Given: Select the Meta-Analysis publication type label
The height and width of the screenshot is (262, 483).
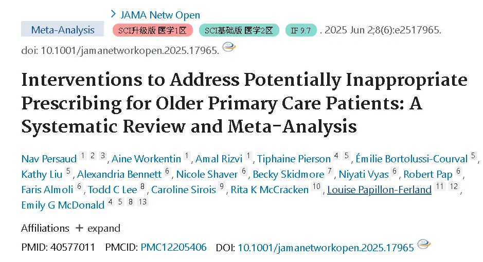Looking at the screenshot, I should 63,30.
